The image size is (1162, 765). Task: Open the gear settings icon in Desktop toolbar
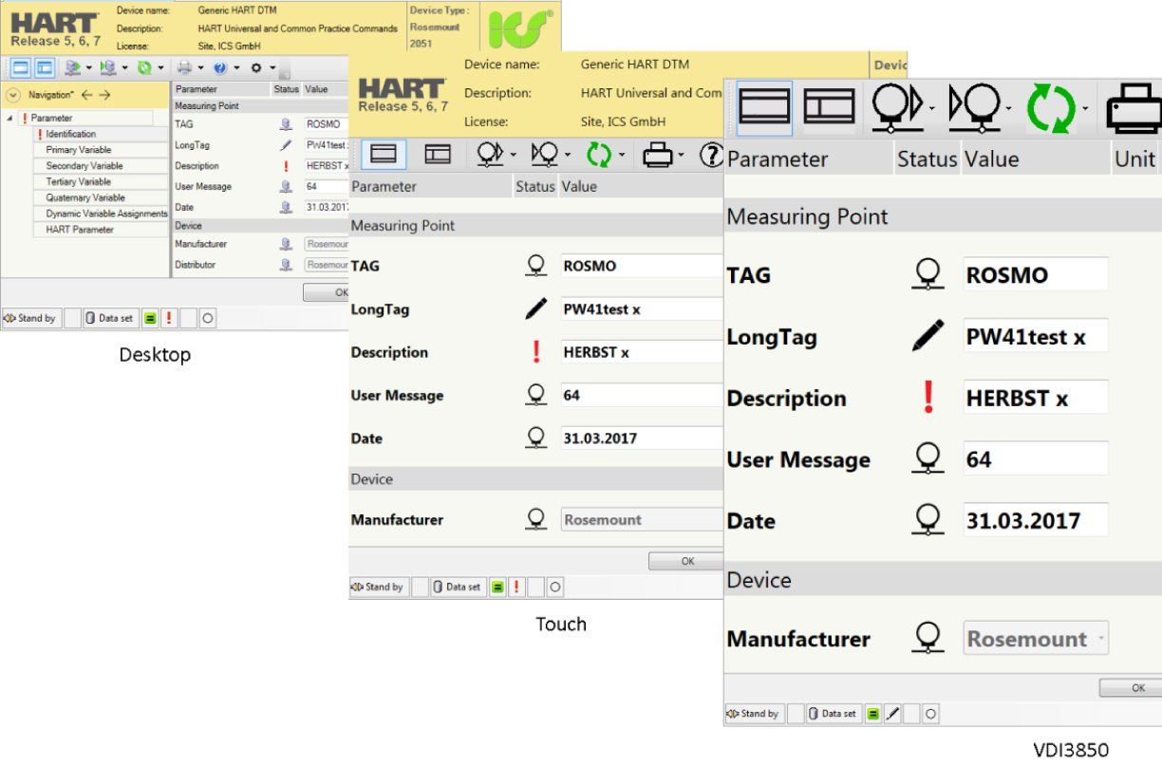pyautogui.click(x=255, y=68)
